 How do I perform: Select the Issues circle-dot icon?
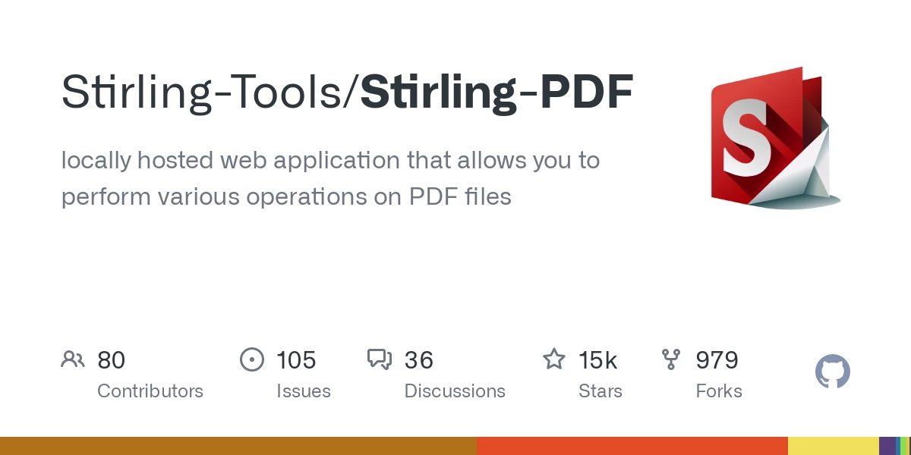[252, 359]
